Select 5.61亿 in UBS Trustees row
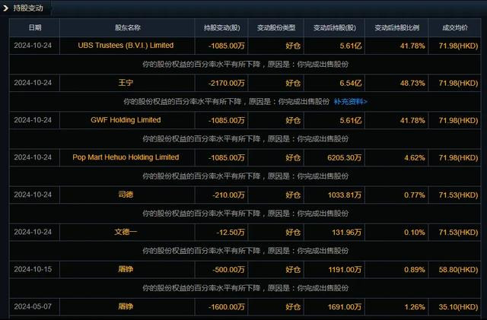This screenshot has width=487, height=320. [351, 46]
